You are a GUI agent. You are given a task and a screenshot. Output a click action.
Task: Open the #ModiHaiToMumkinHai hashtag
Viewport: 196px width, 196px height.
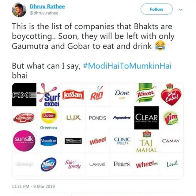pyautogui.click(x=126, y=66)
